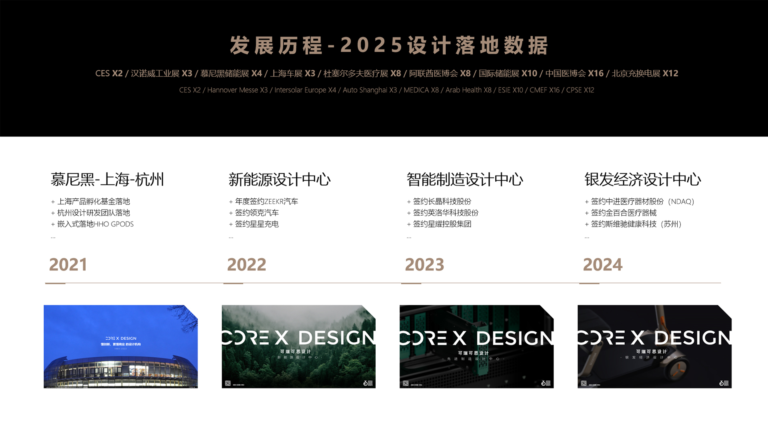Click the heading 慕尼黑-上海-杭州
The height and width of the screenshot is (432, 768).
click(x=107, y=179)
